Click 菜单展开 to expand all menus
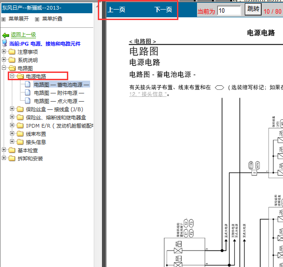 click(19, 19)
